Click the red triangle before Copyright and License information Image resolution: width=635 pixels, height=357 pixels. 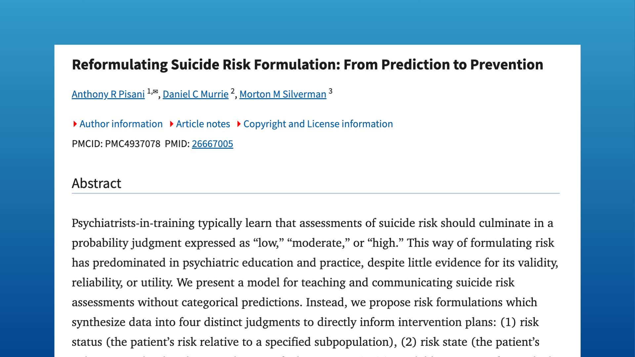[239, 124]
